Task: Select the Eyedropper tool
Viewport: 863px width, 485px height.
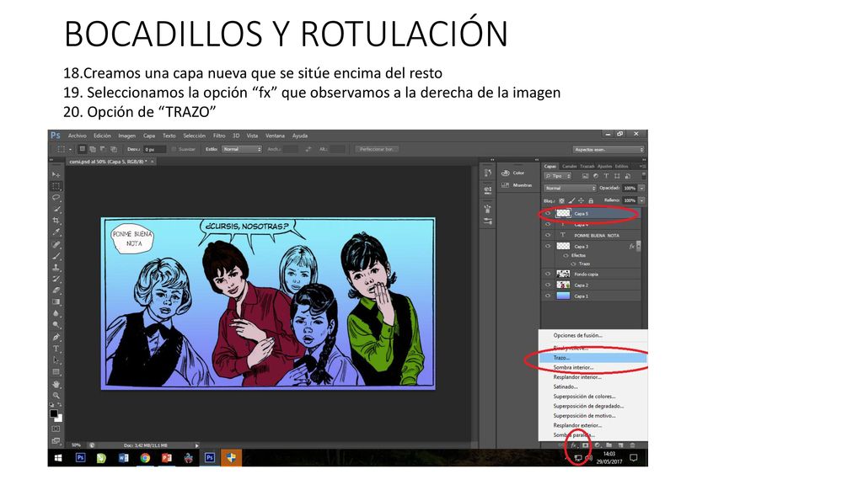Action: (x=56, y=232)
